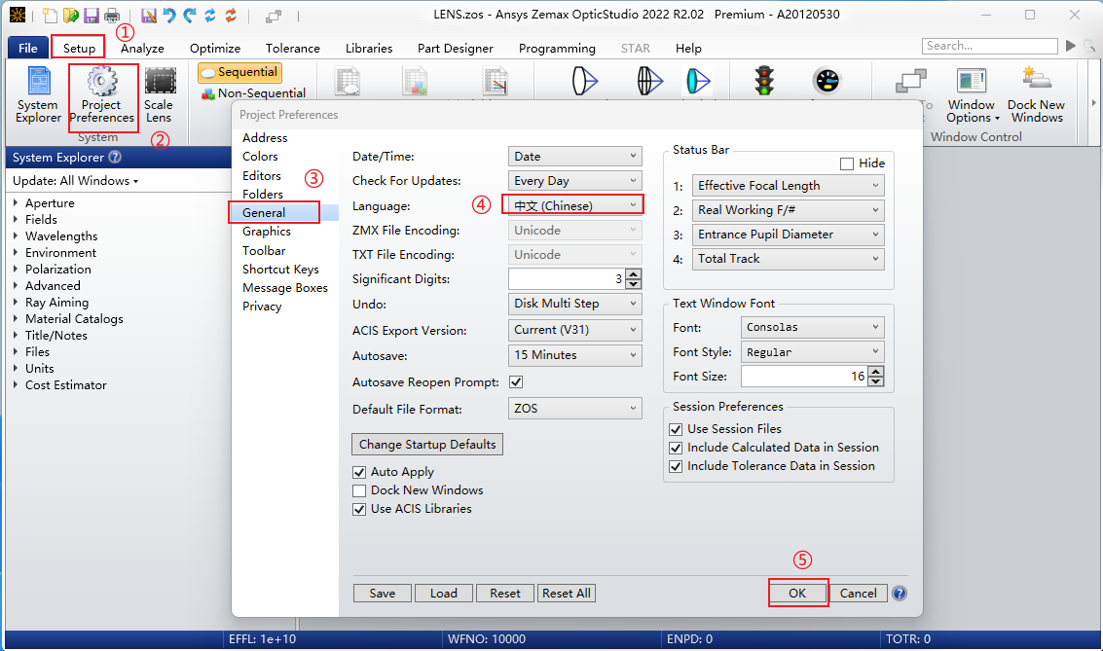Click the Reset All button

(567, 594)
